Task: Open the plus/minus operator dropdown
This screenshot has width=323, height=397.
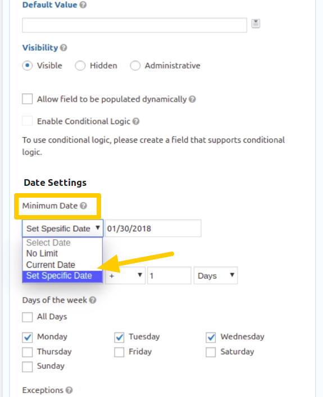Action: [x=125, y=276]
